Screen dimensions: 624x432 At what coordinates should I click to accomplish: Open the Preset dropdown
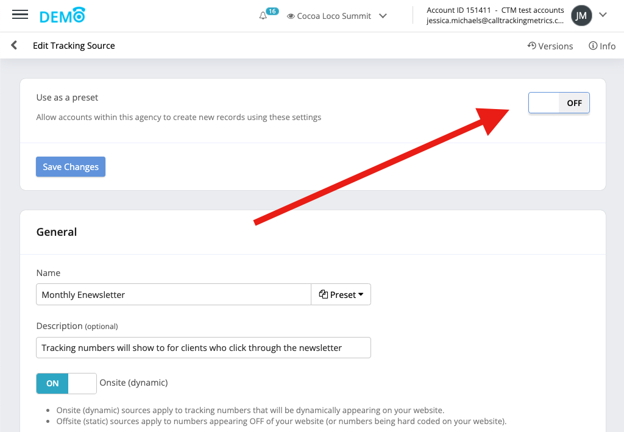341,295
